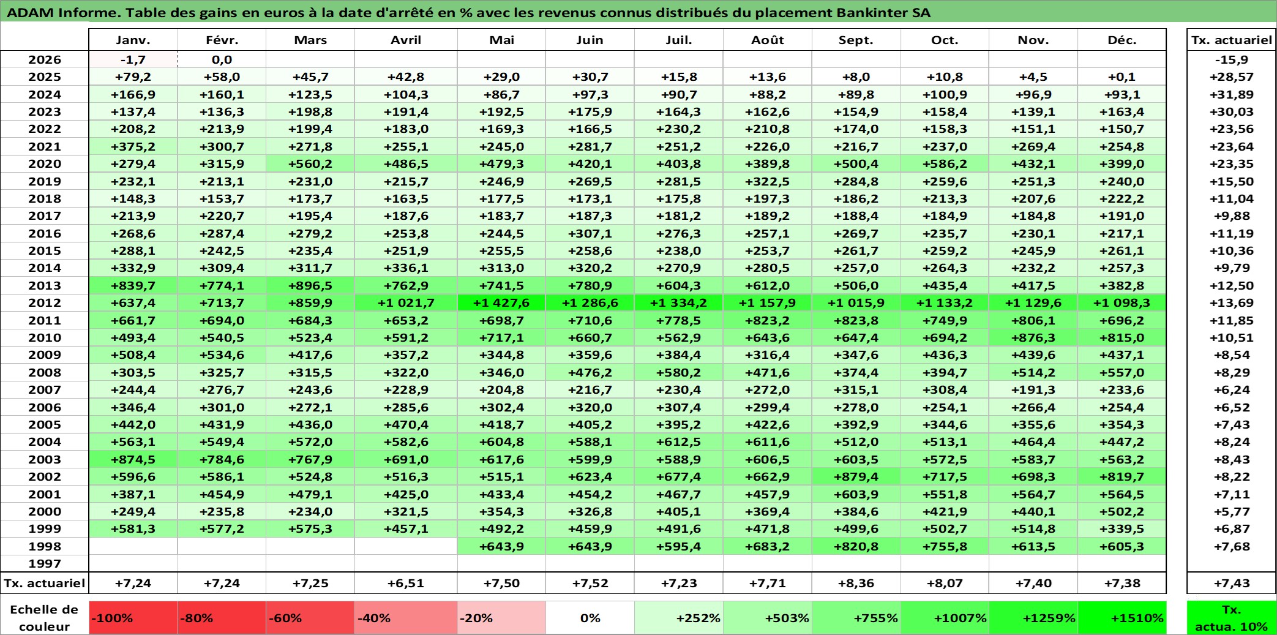Click the 2012 row label

(45, 302)
